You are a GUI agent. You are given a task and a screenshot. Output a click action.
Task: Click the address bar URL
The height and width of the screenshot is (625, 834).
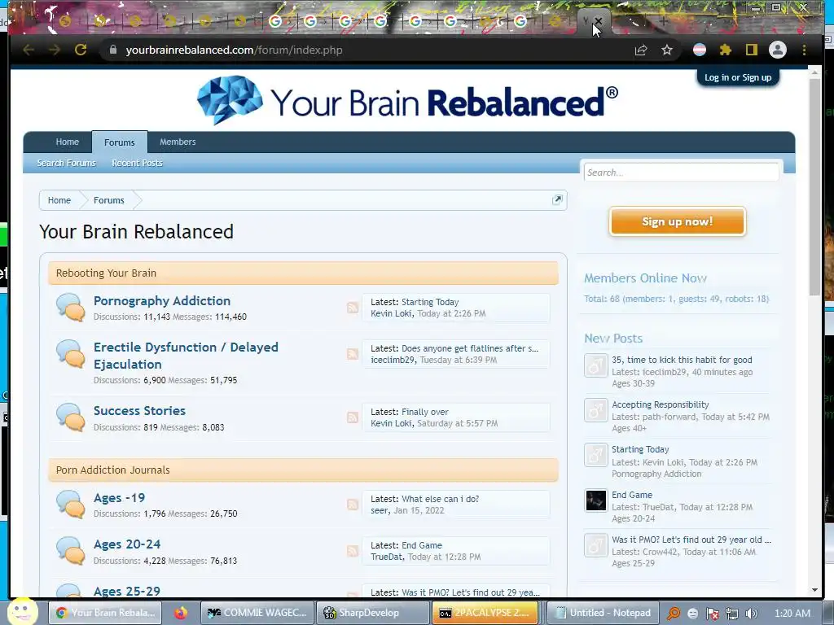coord(234,50)
